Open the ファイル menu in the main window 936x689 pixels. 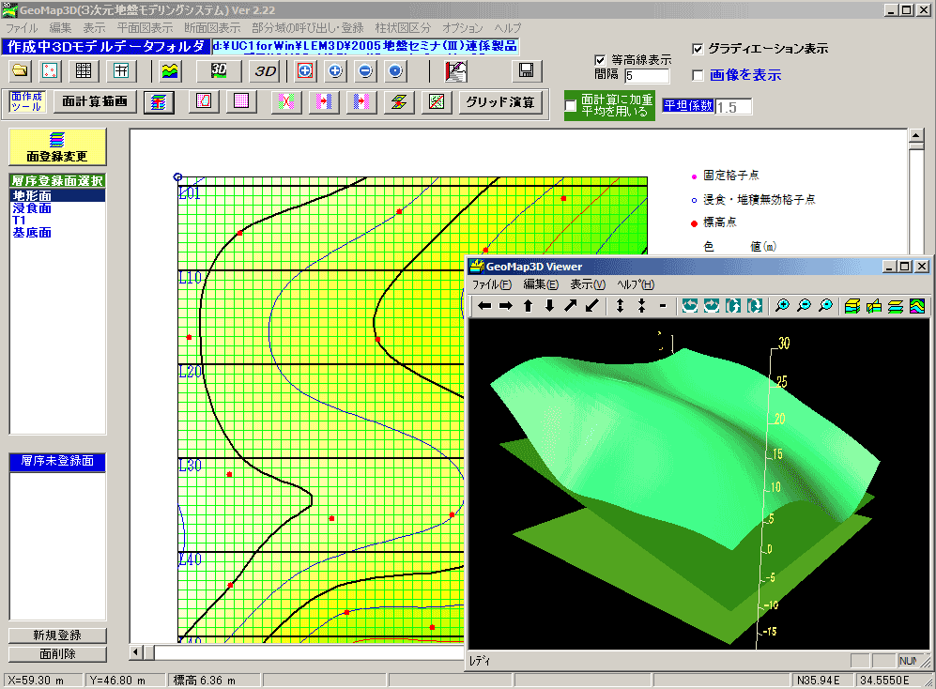22,28
